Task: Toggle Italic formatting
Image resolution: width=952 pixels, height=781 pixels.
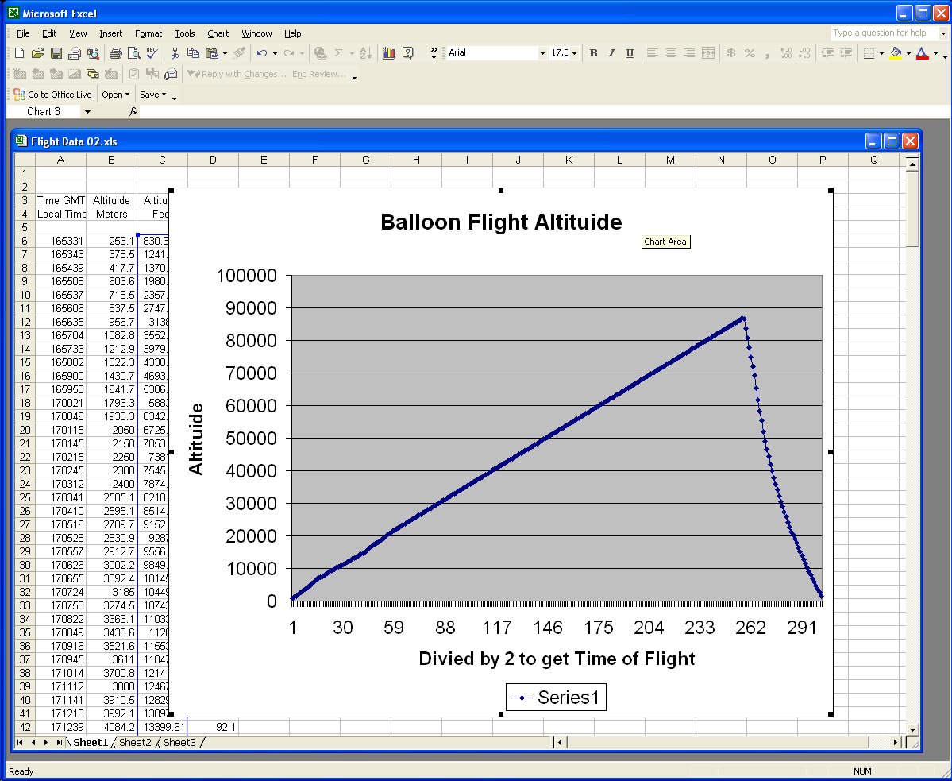Action: click(611, 53)
